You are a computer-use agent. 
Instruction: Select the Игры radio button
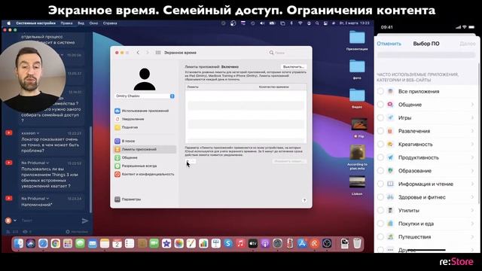tap(380, 117)
